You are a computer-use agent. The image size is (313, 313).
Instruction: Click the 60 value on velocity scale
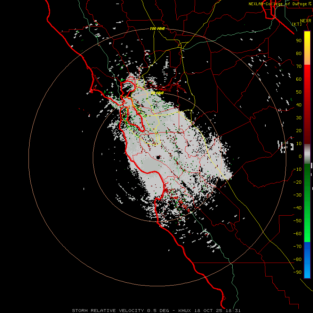point(299,79)
